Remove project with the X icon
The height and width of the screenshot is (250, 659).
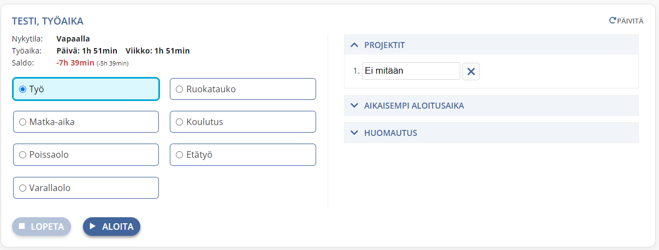point(471,72)
